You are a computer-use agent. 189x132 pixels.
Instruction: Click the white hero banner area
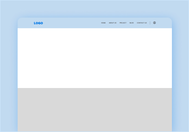(94, 58)
